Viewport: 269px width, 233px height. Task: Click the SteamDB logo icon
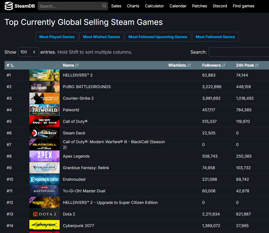tap(8, 6)
